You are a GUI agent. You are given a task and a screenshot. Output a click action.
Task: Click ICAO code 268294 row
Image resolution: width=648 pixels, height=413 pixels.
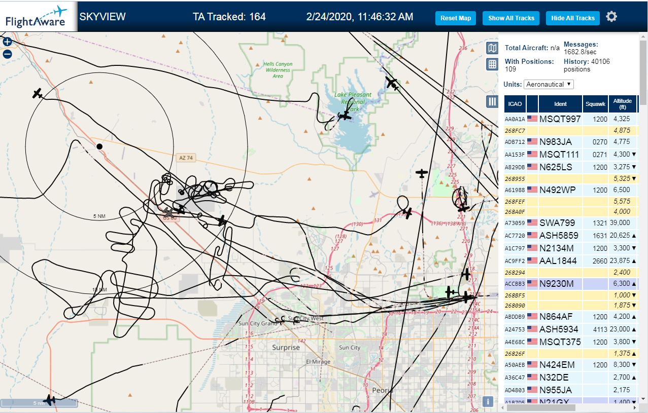click(571, 272)
